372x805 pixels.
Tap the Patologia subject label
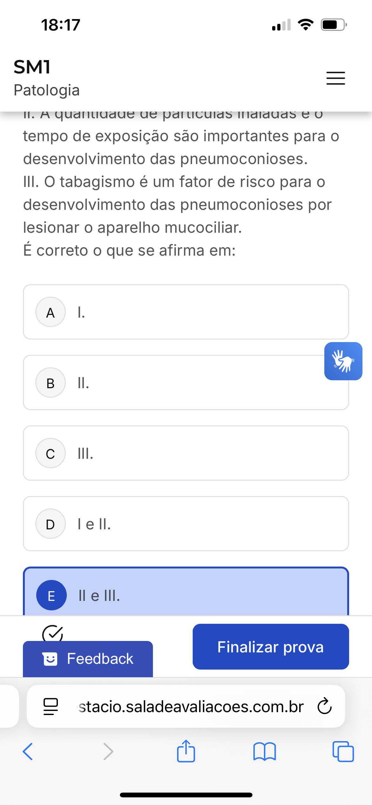tap(47, 90)
